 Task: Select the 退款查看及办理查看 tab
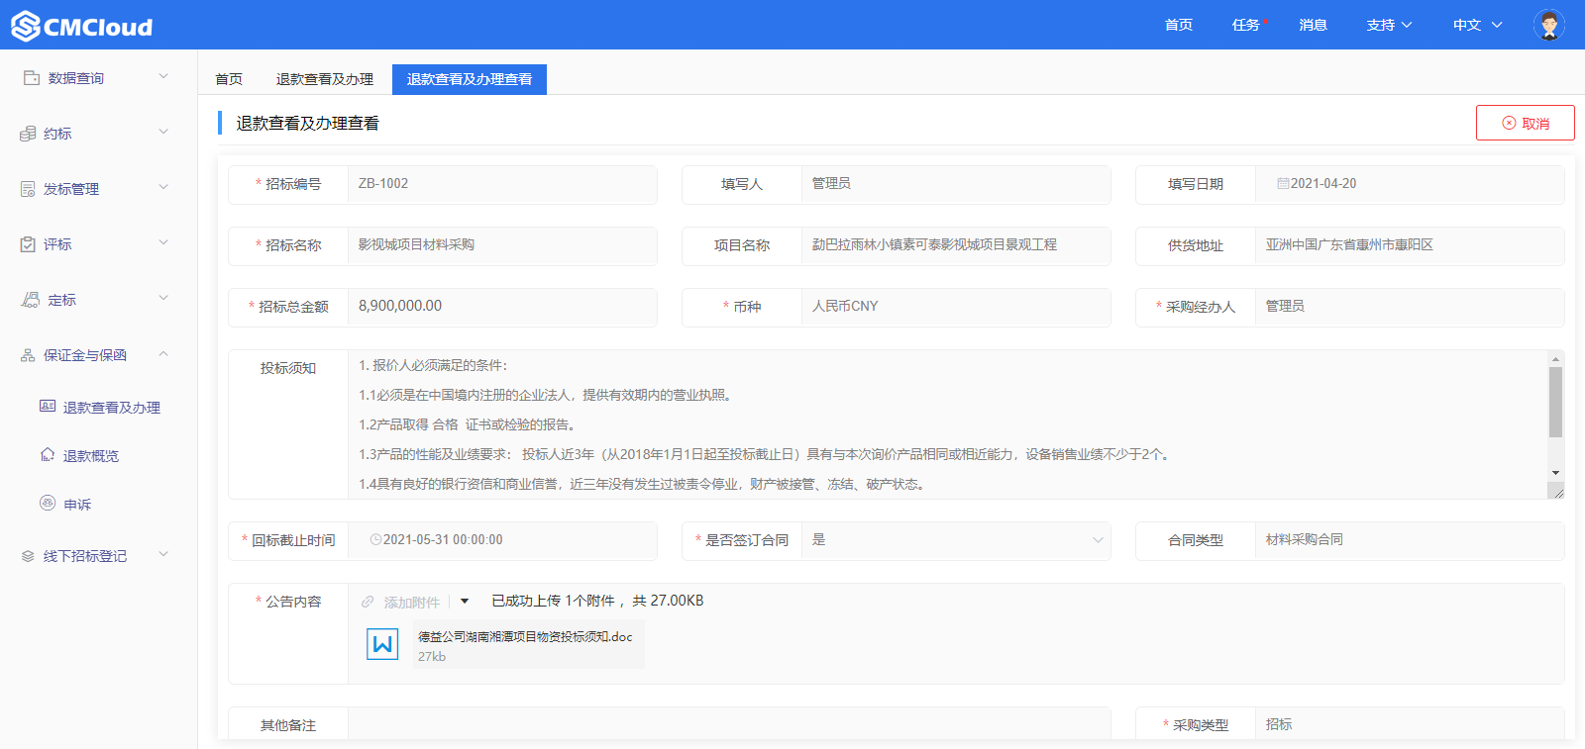[470, 79]
